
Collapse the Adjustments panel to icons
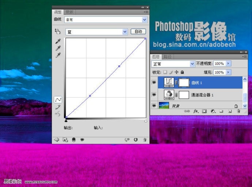[143, 7]
